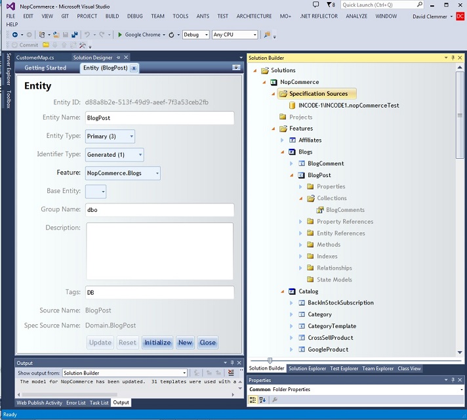Collapse the Collections folder node
467x420 pixels.
tap(300, 198)
